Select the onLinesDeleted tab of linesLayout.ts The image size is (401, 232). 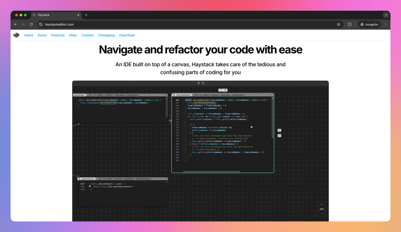pos(182,95)
